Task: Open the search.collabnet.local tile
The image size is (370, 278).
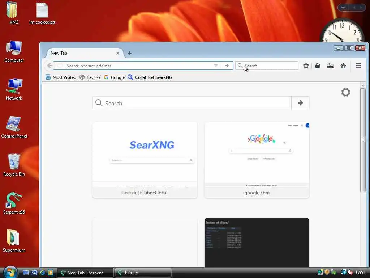Action: coord(145,160)
